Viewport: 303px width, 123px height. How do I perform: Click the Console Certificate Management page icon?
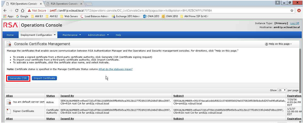click(x=9, y=44)
